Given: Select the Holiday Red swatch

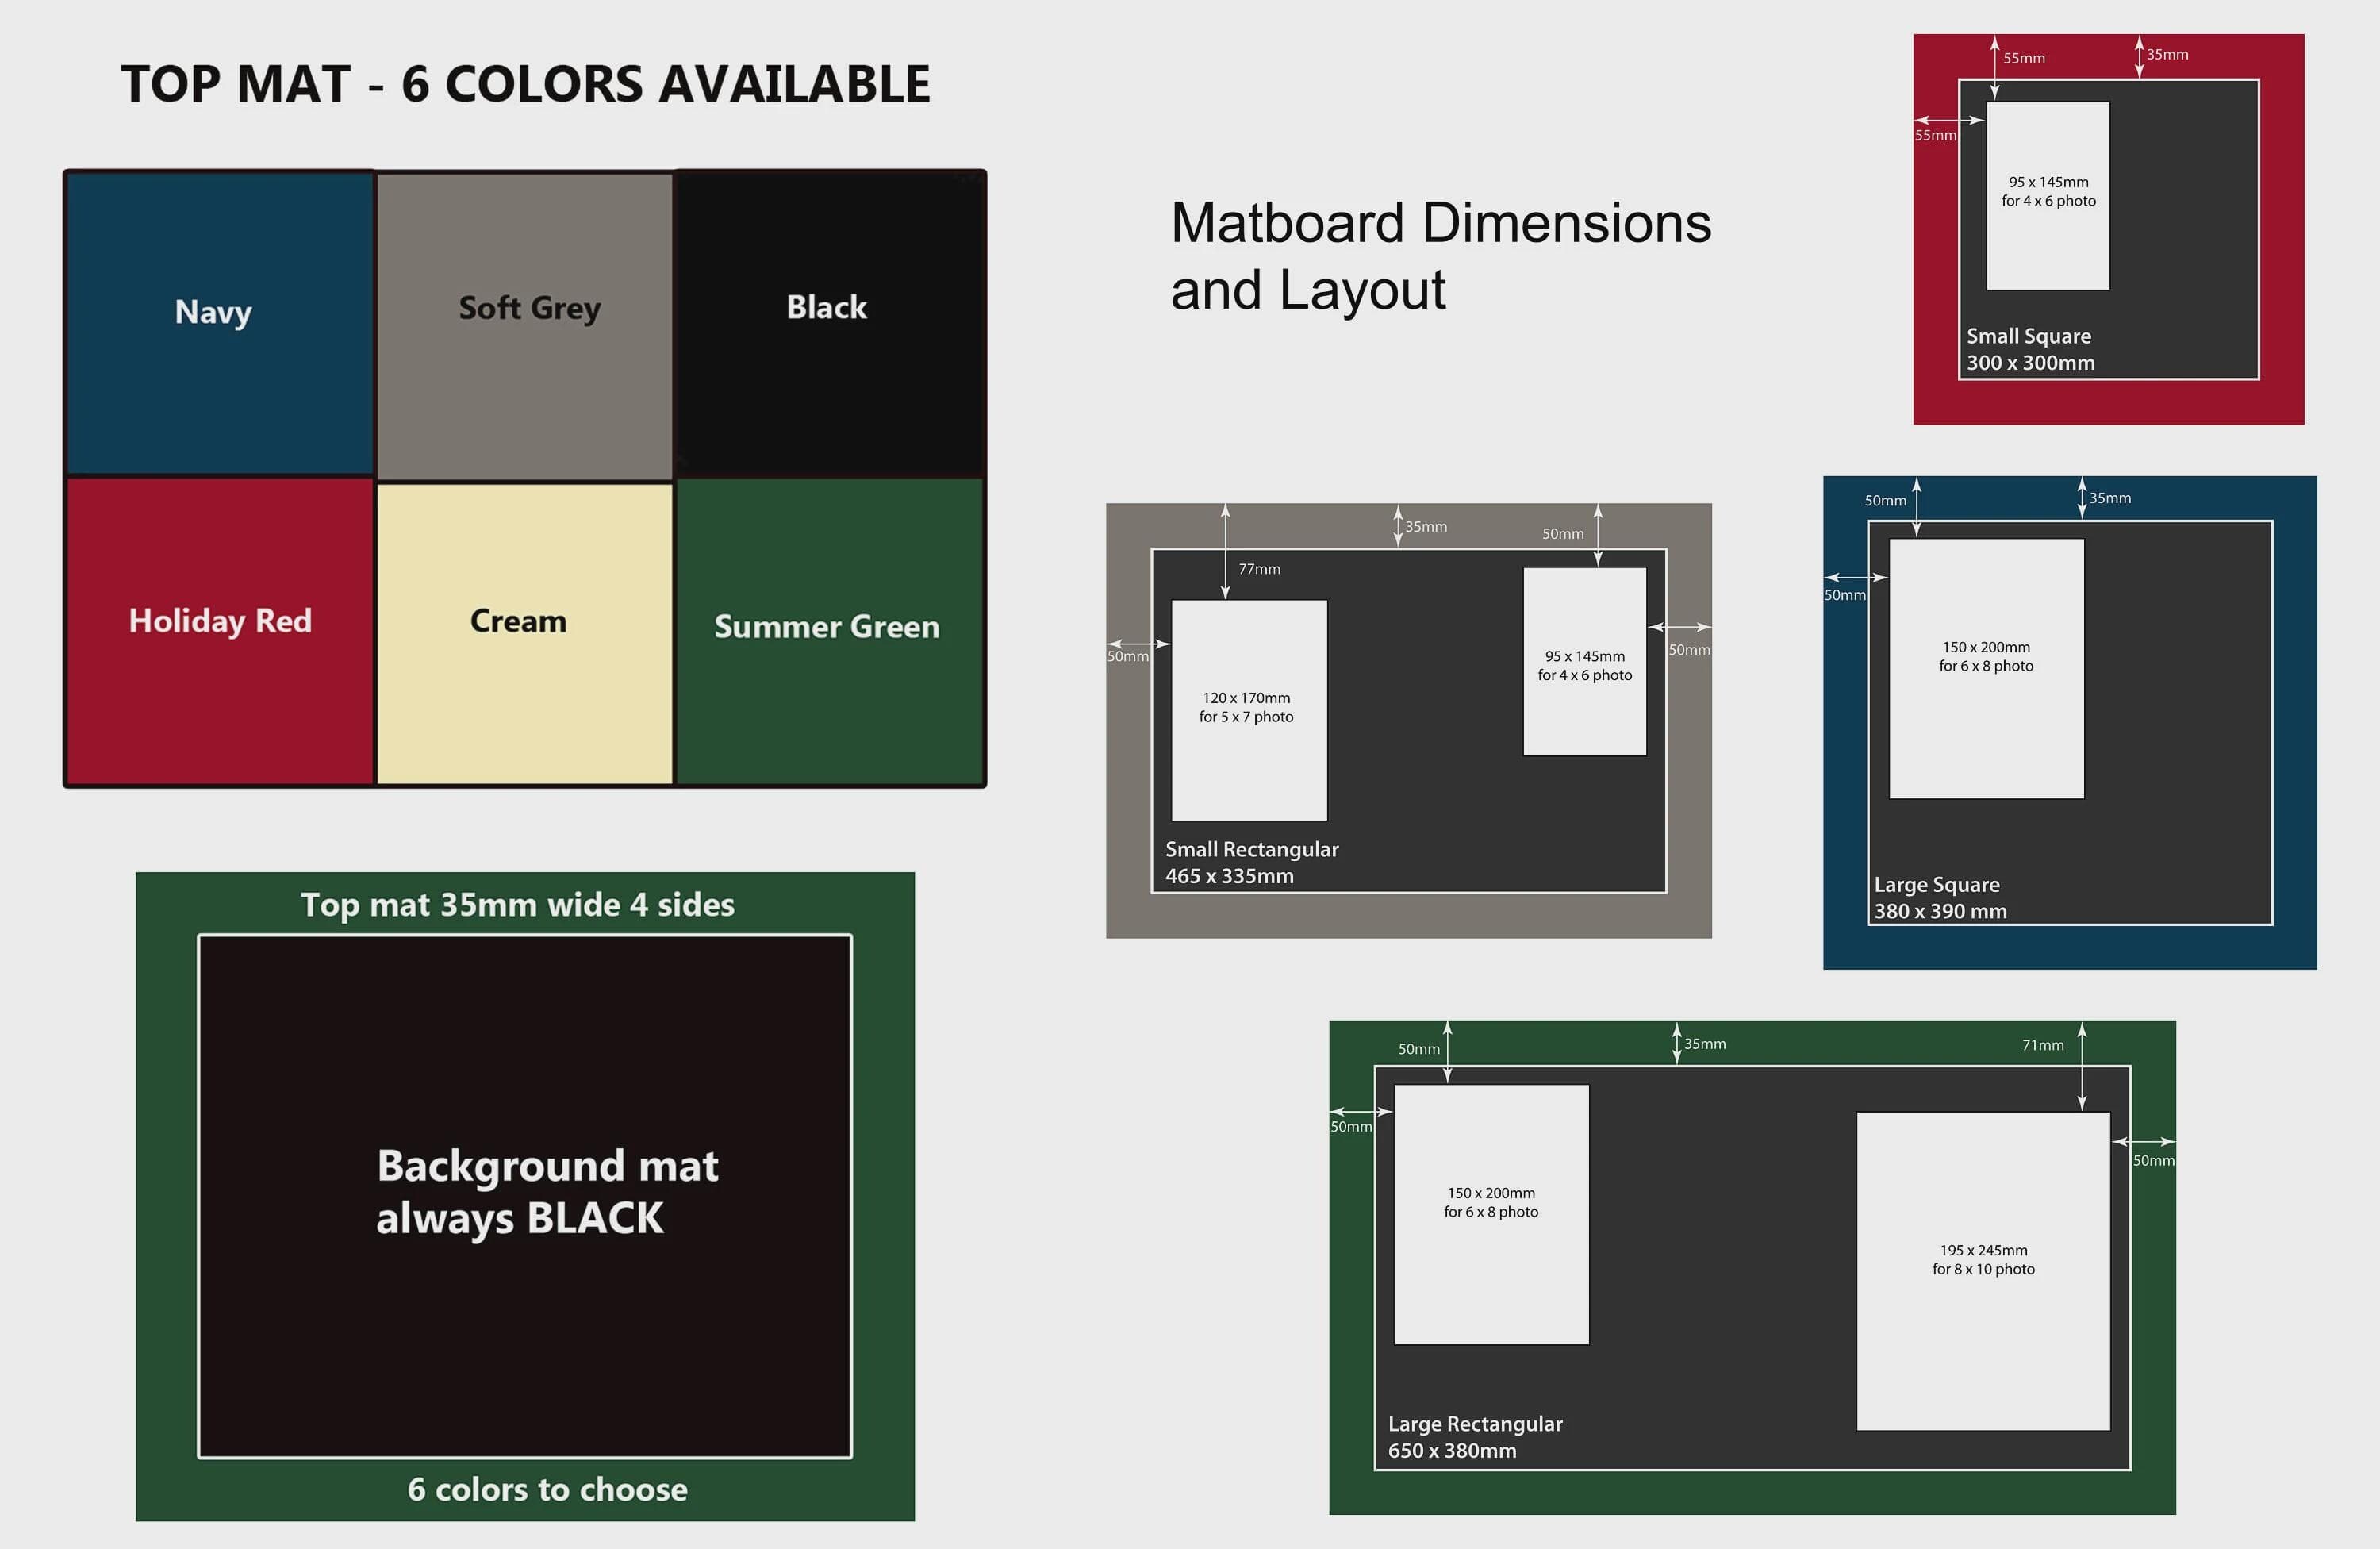Looking at the screenshot, I should coord(220,631).
